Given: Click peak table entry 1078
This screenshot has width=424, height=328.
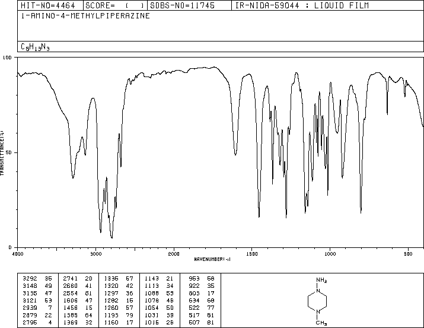Looking at the screenshot, I should (x=151, y=300).
